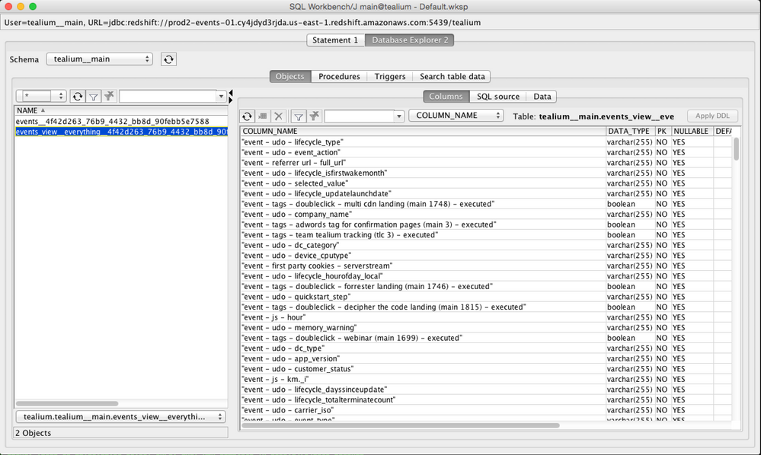Open the SQL source tab
Image resolution: width=761 pixels, height=455 pixels.
coord(498,97)
